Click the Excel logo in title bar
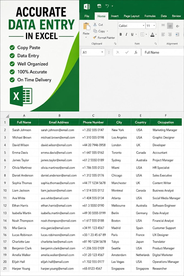The width and height of the screenshot is (184, 276). pos(87,6)
